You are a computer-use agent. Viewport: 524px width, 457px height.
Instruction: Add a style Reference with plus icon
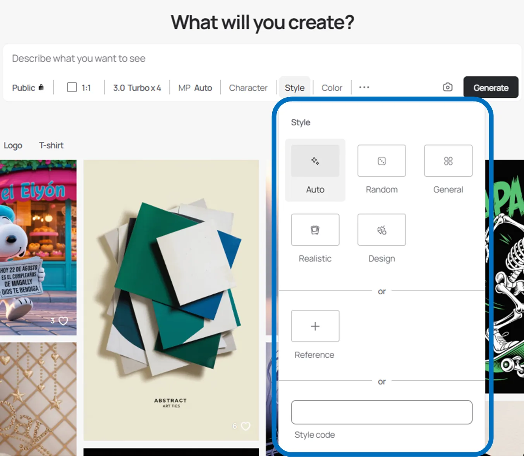[x=315, y=326]
